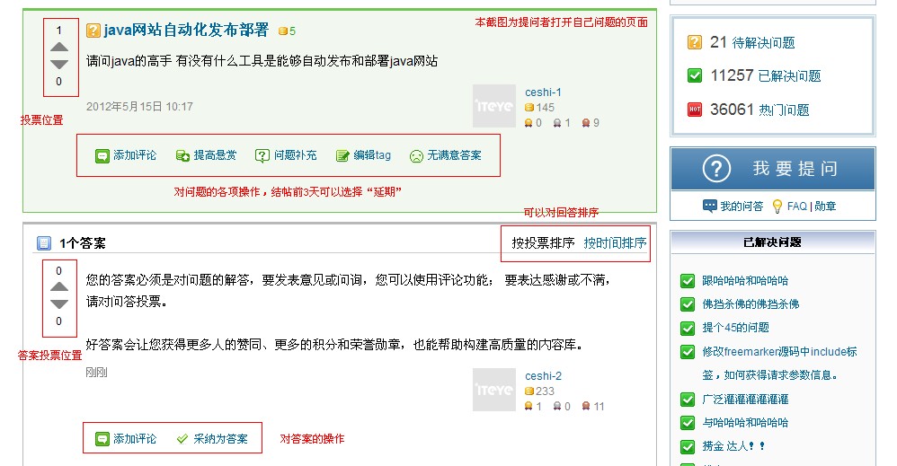Open 热门问题 hot questions list
This screenshot has height=466, width=897.
coord(784,110)
